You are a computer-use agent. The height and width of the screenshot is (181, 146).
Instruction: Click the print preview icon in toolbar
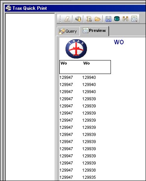pyautogui.click(x=134, y=19)
